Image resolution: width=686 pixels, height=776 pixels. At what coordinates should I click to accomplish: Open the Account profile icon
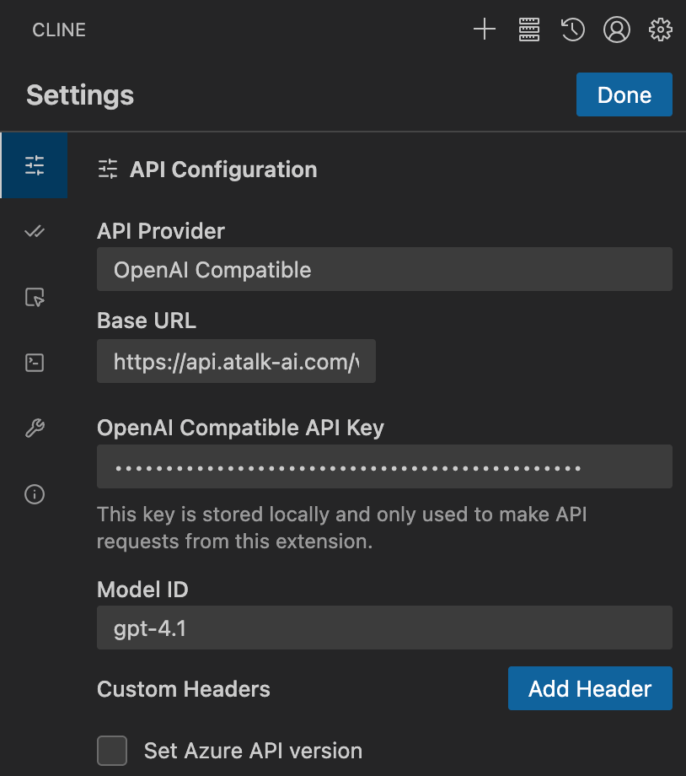(x=617, y=30)
